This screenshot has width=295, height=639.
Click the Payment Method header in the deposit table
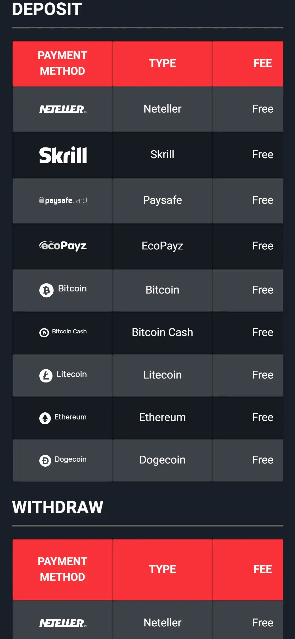click(x=62, y=63)
